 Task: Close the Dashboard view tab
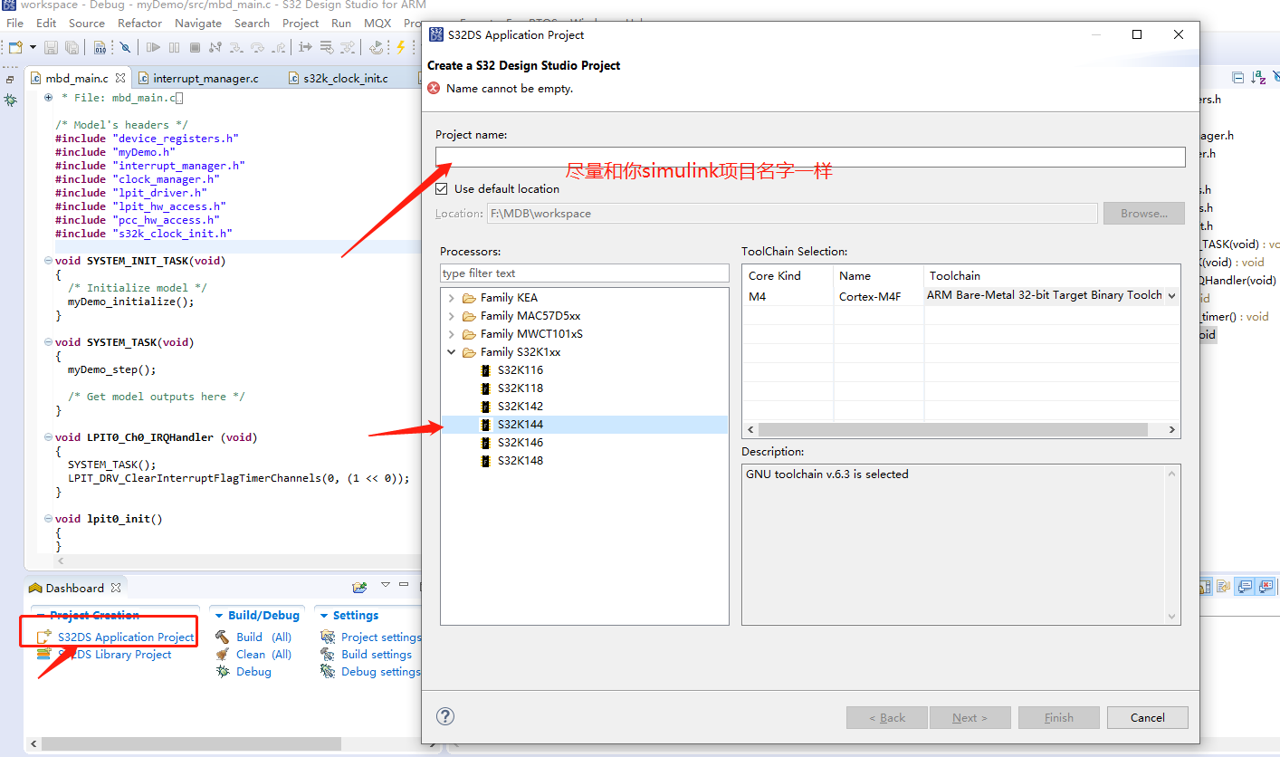pyautogui.click(x=115, y=588)
